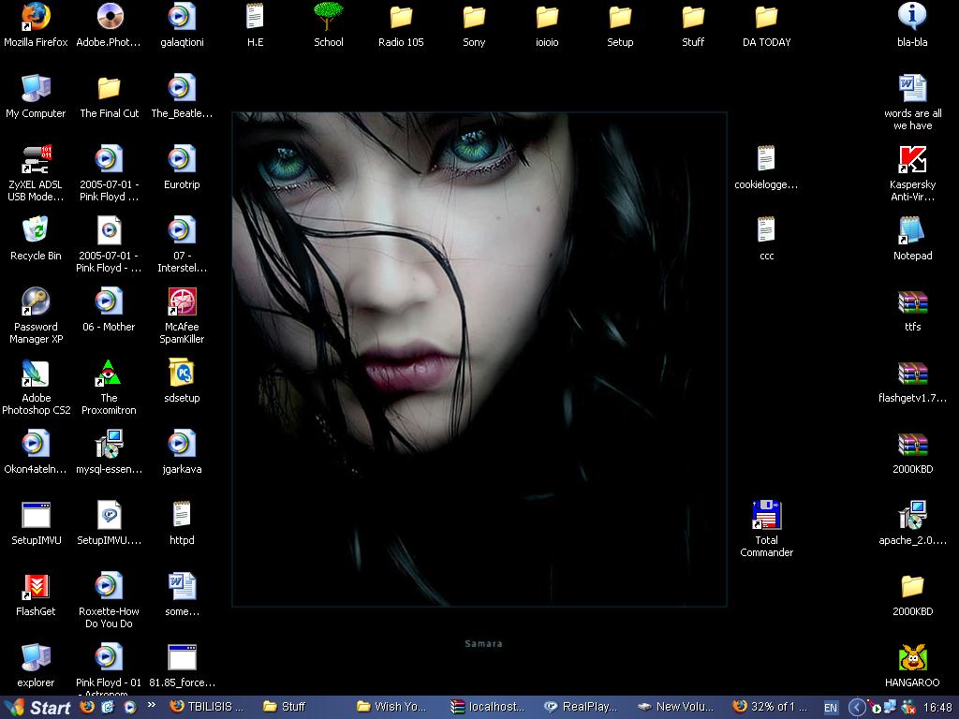959x719 pixels.
Task: Open the flashgetv1.7... archive
Action: [912, 373]
